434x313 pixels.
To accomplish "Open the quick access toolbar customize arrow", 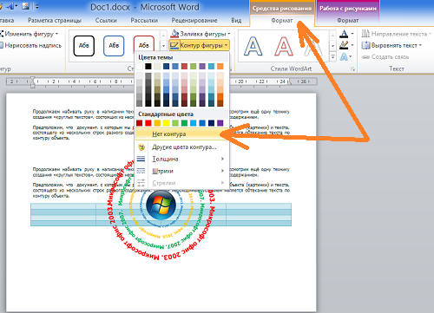I will (37, 6).
